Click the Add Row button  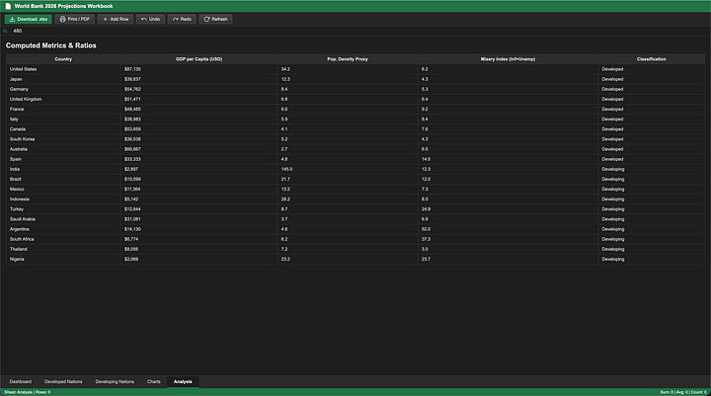(116, 19)
